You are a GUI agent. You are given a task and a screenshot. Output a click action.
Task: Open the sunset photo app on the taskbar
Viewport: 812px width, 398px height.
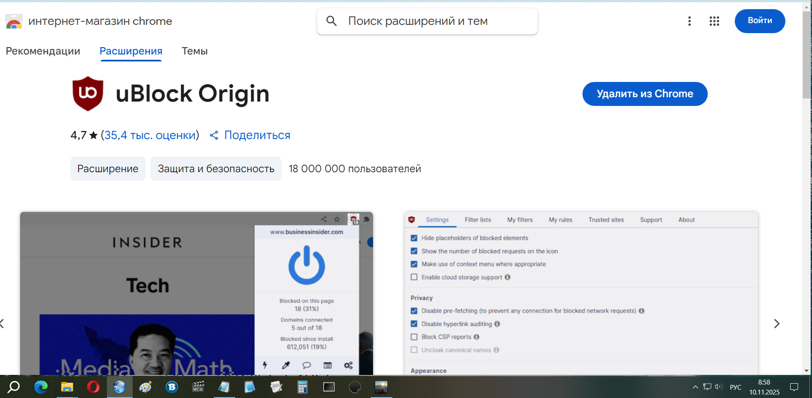click(x=381, y=387)
